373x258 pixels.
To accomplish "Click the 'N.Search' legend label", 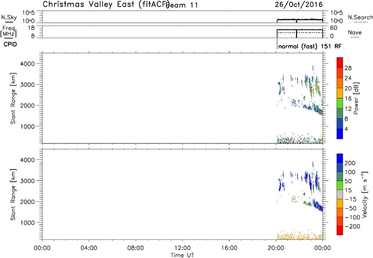I will 360,17.
